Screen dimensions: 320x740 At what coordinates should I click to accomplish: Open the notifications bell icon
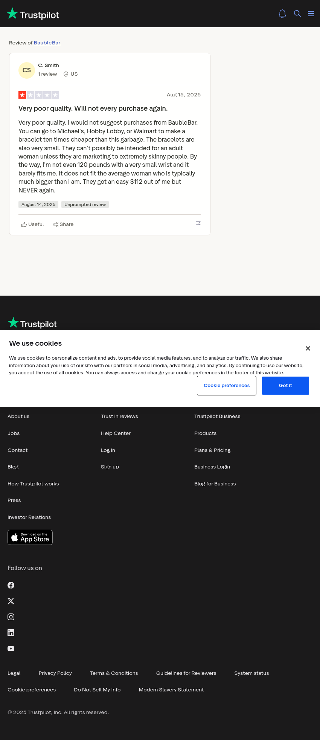pos(282,14)
